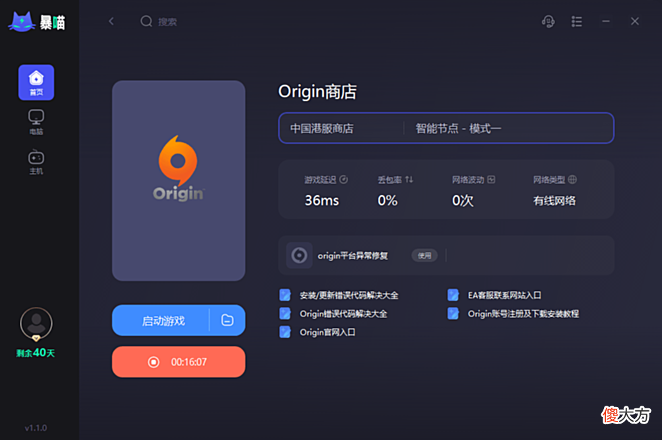This screenshot has width=662, height=440.
Task: Open EA客服联系网站入口 link
Action: click(504, 295)
